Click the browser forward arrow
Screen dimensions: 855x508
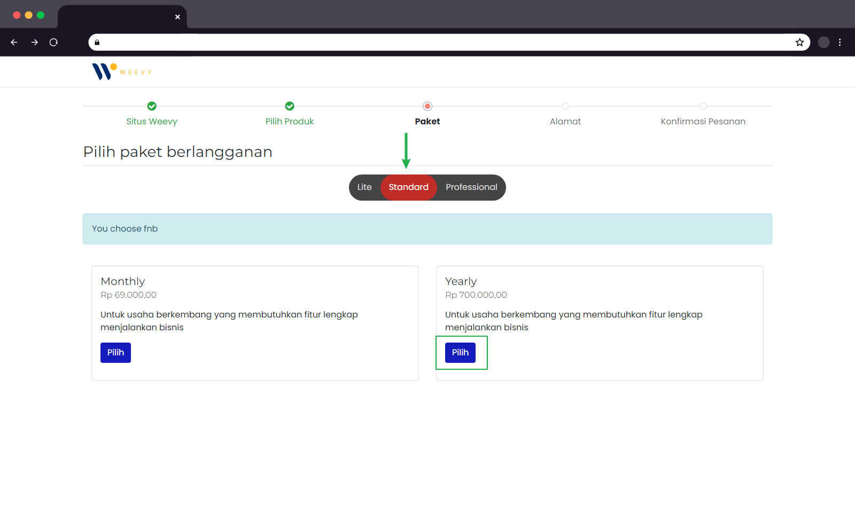[x=34, y=42]
